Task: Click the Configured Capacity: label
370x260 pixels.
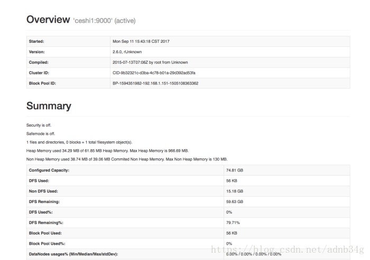Action: 49,170
